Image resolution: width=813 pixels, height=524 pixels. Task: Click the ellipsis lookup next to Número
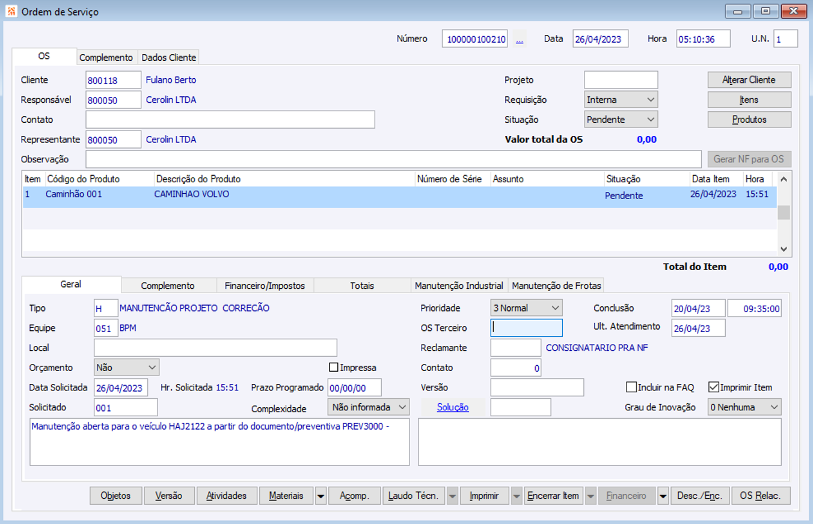pos(520,40)
